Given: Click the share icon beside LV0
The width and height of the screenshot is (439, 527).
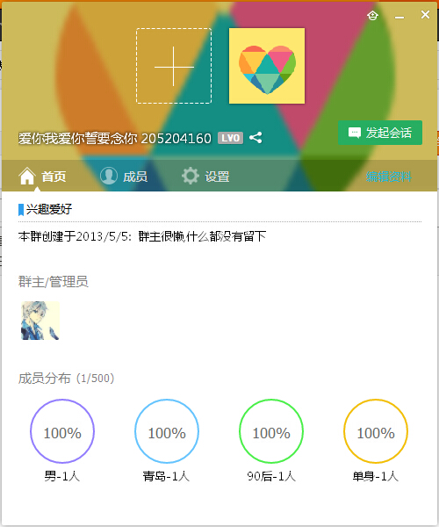Looking at the screenshot, I should tap(255, 138).
